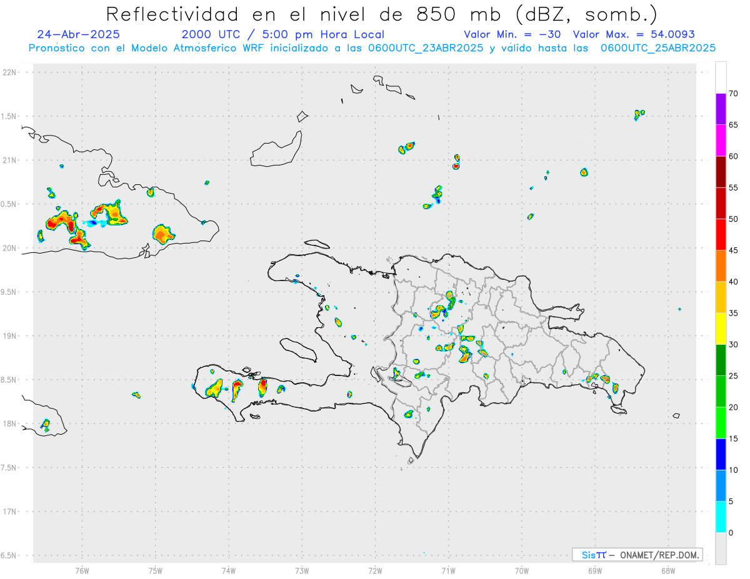Click the bright green 15-20 dBZ colorbar segment

tap(721, 423)
